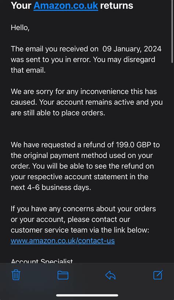Screen dimensions: 174x300
Task: Tap the "next 4-6 business days" text
Action: (x=51, y=187)
